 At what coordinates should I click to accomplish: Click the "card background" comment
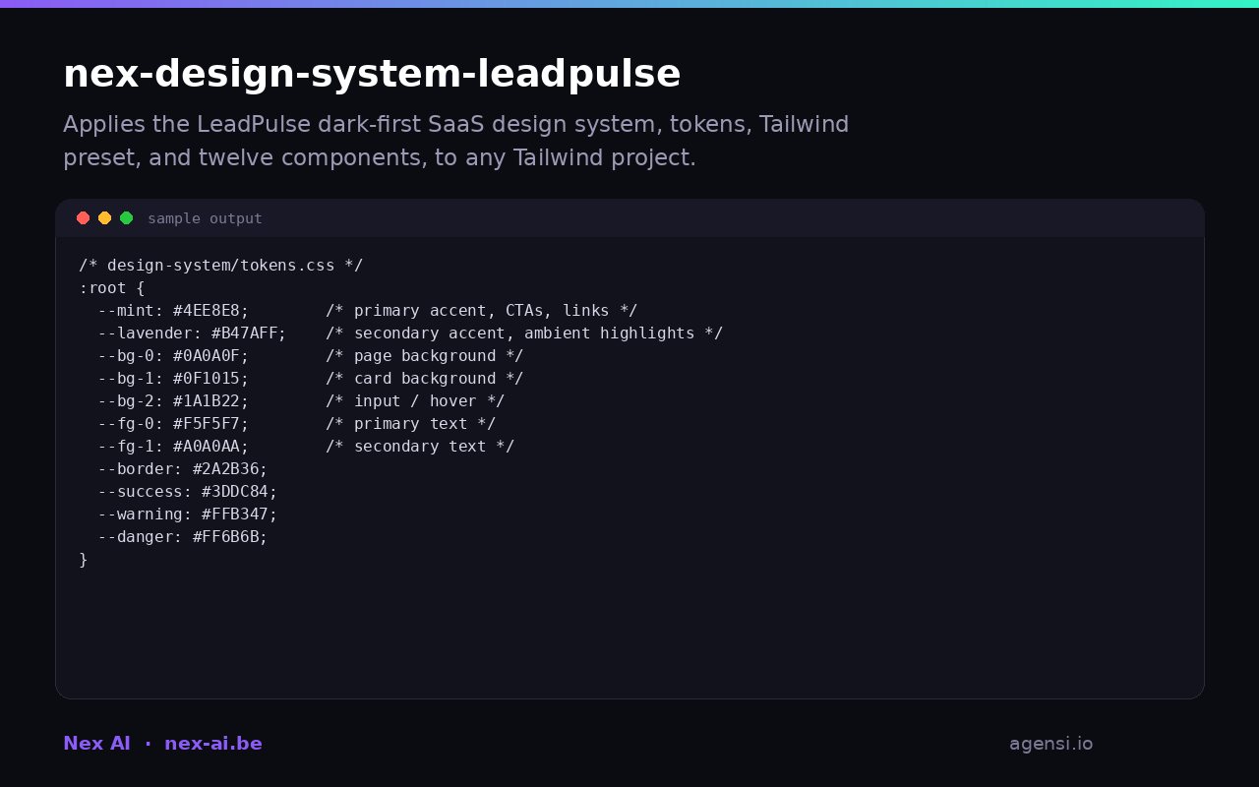click(425, 379)
